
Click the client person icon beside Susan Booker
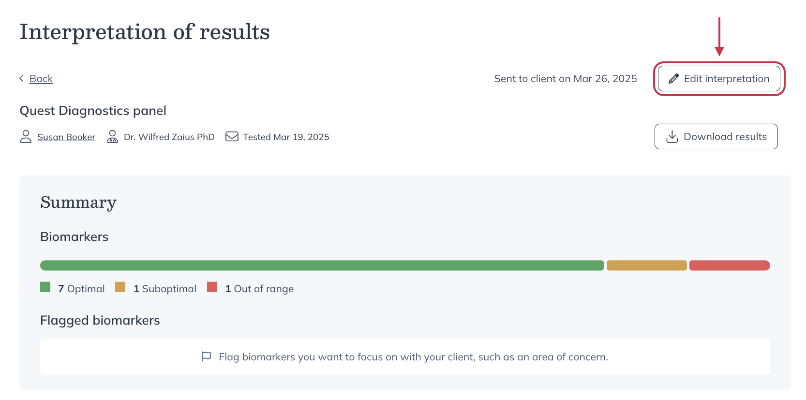click(x=26, y=137)
